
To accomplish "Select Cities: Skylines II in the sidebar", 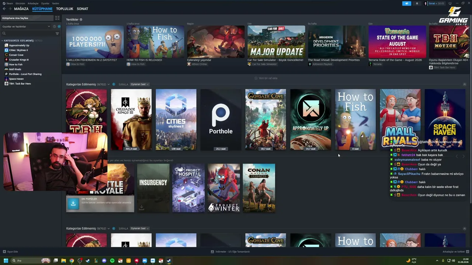I will (18, 50).
